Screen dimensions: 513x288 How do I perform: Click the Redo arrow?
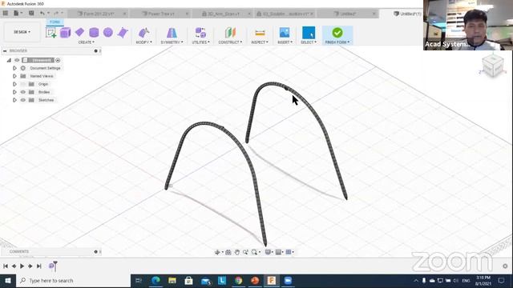[56, 14]
